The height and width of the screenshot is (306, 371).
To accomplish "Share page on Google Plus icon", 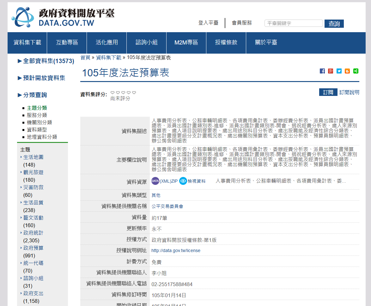I will click(331, 71).
